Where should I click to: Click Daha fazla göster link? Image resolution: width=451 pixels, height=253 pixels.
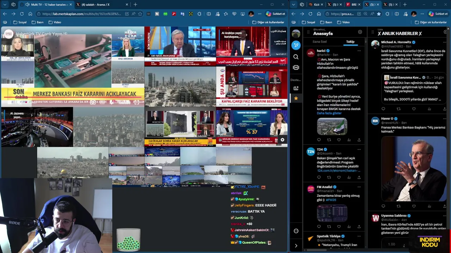coord(329,113)
